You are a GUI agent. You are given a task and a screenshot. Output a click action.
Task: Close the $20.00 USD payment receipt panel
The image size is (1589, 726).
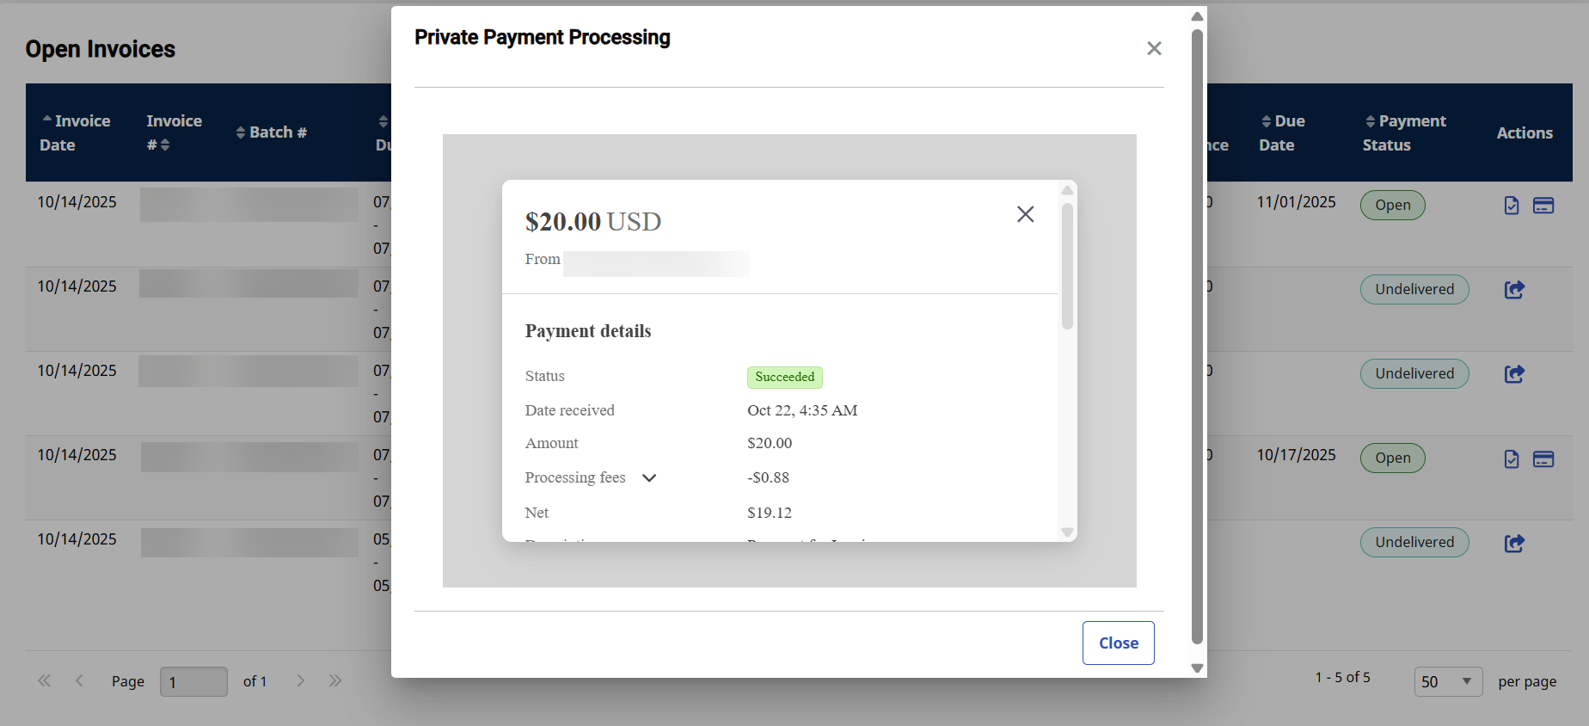[x=1025, y=214]
